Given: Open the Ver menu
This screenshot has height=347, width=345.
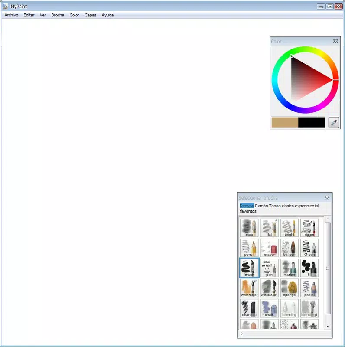Looking at the screenshot, I should coord(43,15).
